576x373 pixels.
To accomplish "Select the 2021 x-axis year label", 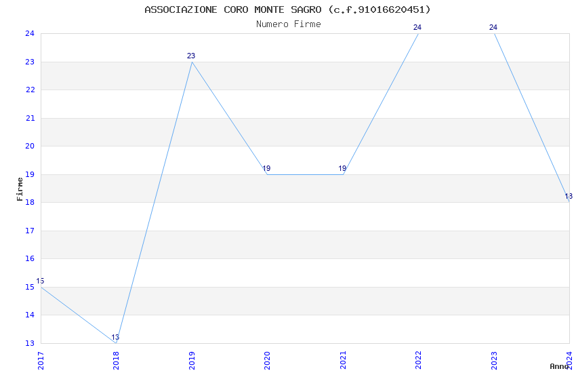I will pos(343,361).
